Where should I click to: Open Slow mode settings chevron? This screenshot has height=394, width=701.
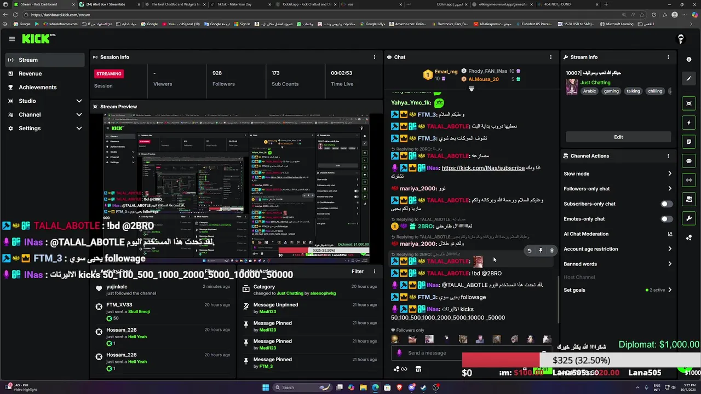coord(669,173)
